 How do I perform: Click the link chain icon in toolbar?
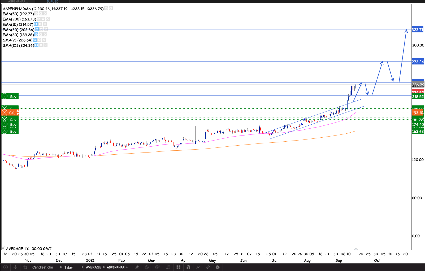(208, 267)
